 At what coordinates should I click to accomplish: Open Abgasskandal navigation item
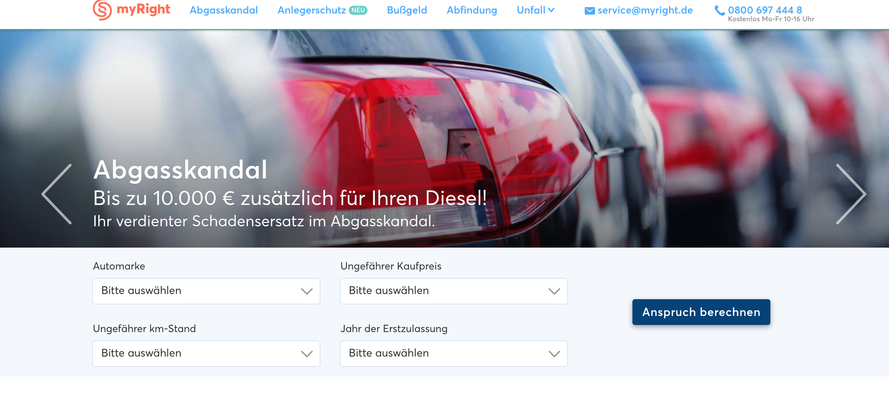tap(224, 10)
